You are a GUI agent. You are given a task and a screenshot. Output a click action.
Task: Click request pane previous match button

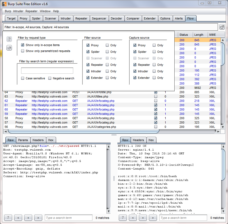click(x=18, y=217)
